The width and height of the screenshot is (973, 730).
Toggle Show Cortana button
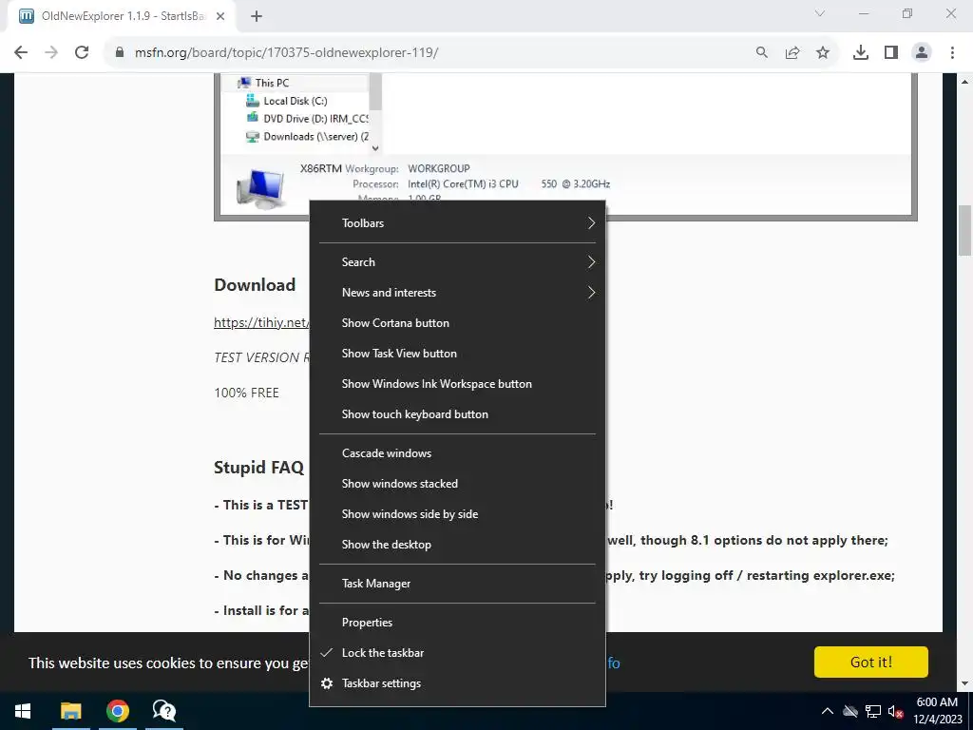click(x=457, y=323)
